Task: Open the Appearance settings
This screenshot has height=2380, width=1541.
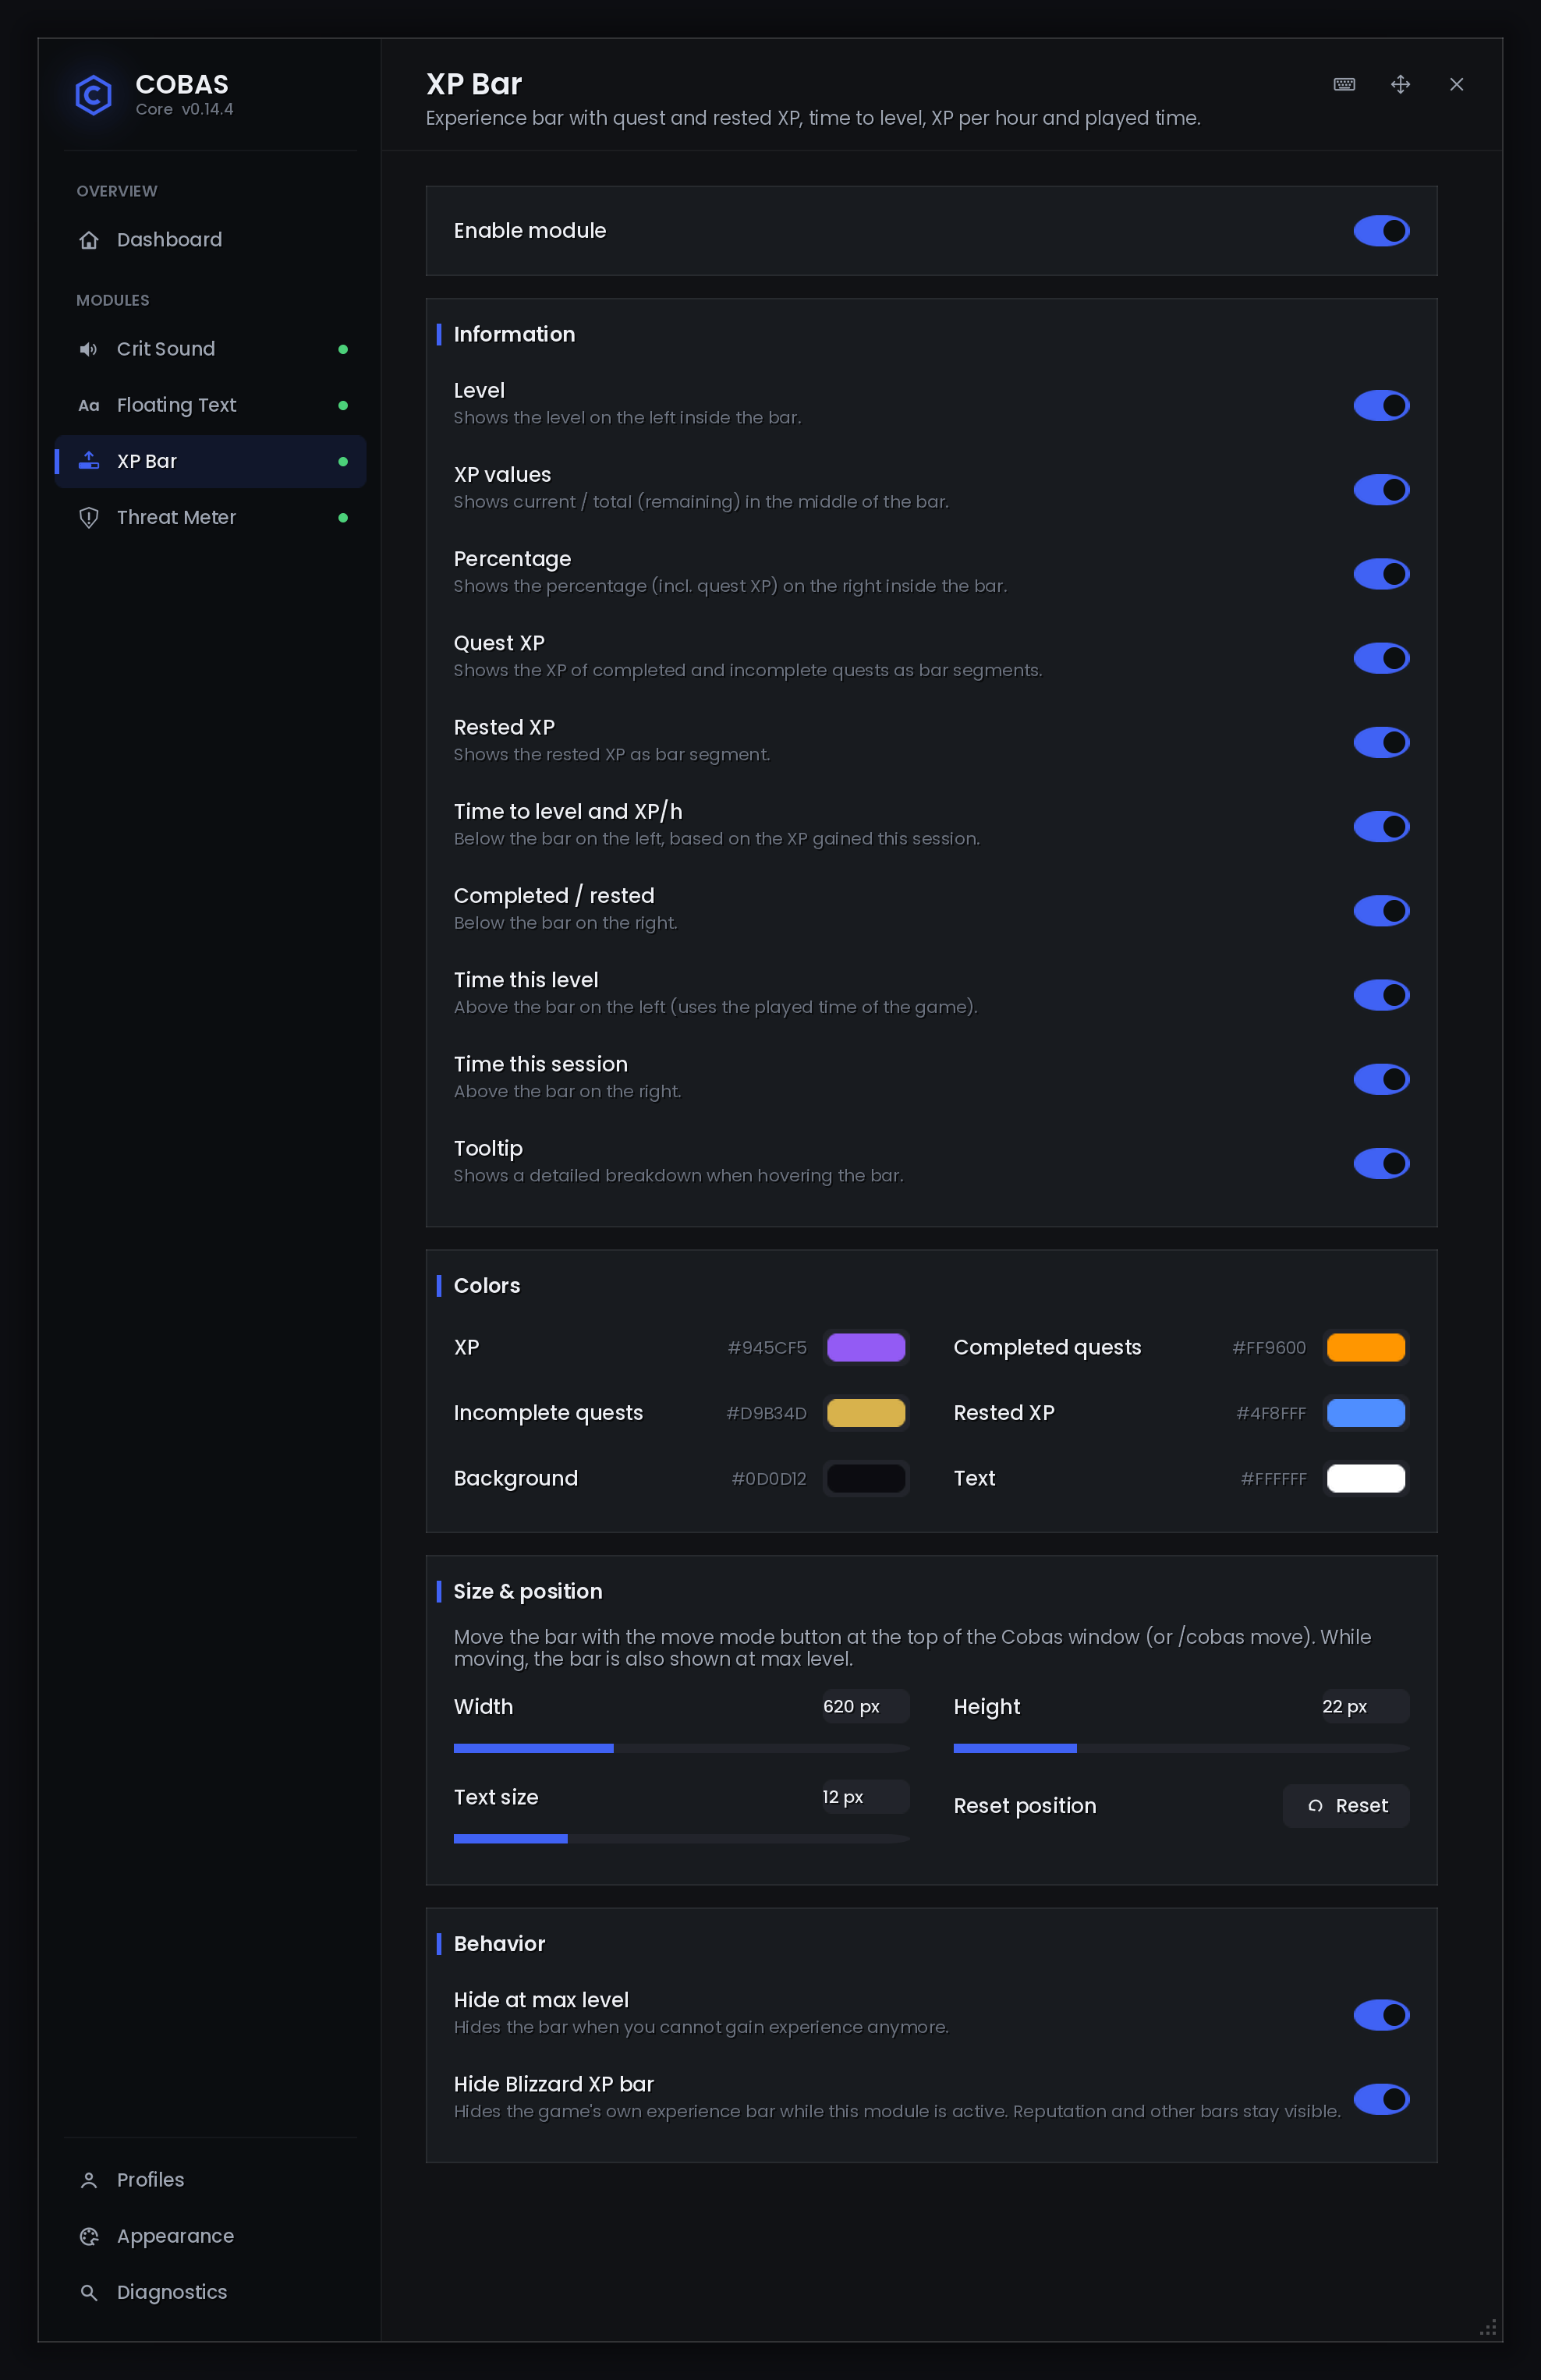Action: [x=210, y=2236]
